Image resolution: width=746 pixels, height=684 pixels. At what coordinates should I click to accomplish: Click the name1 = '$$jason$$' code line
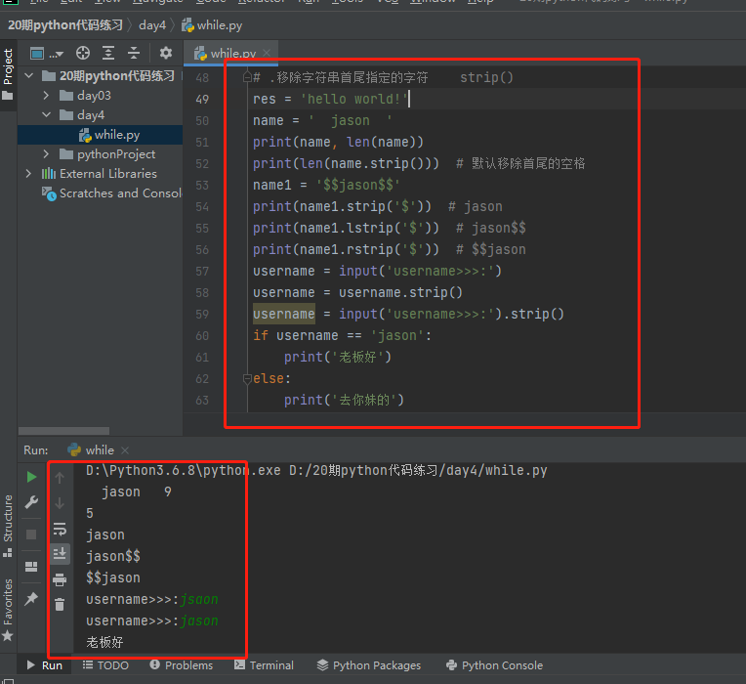[x=326, y=185]
